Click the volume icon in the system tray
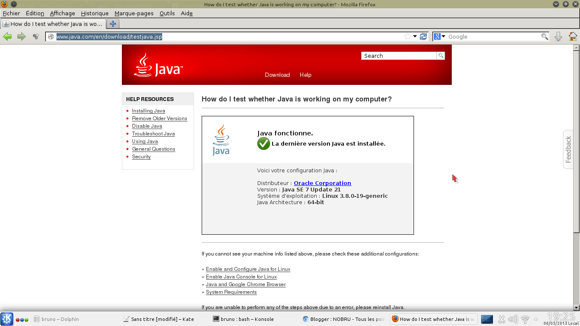 513,319
